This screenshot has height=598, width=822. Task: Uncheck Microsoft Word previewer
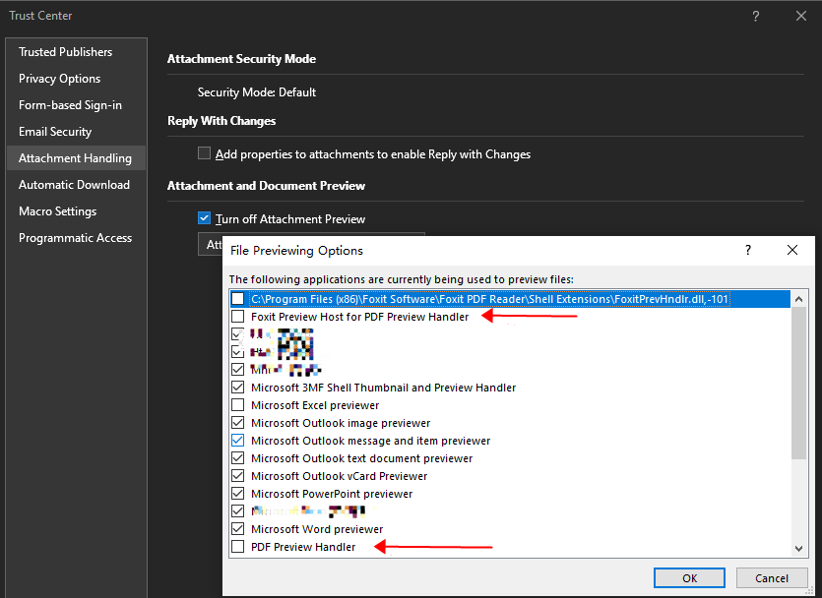pyautogui.click(x=238, y=528)
